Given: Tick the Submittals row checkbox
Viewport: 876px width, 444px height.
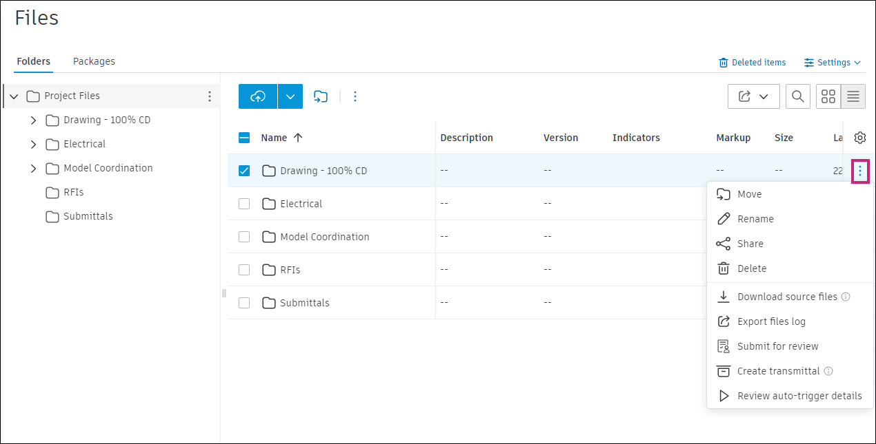Looking at the screenshot, I should coord(244,303).
